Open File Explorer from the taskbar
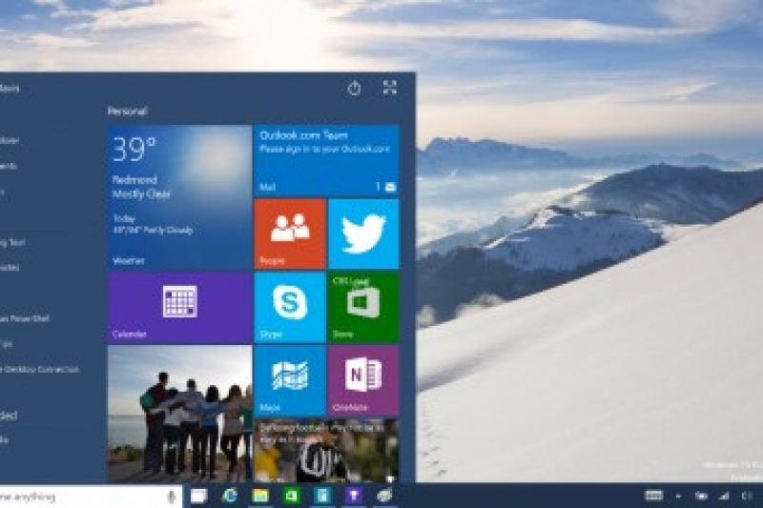 (260, 496)
